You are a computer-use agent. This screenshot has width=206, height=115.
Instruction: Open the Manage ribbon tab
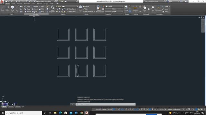pos(40,4)
